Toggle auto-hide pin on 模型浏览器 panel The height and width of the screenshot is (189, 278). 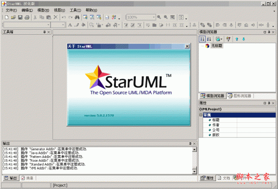coord(269,32)
